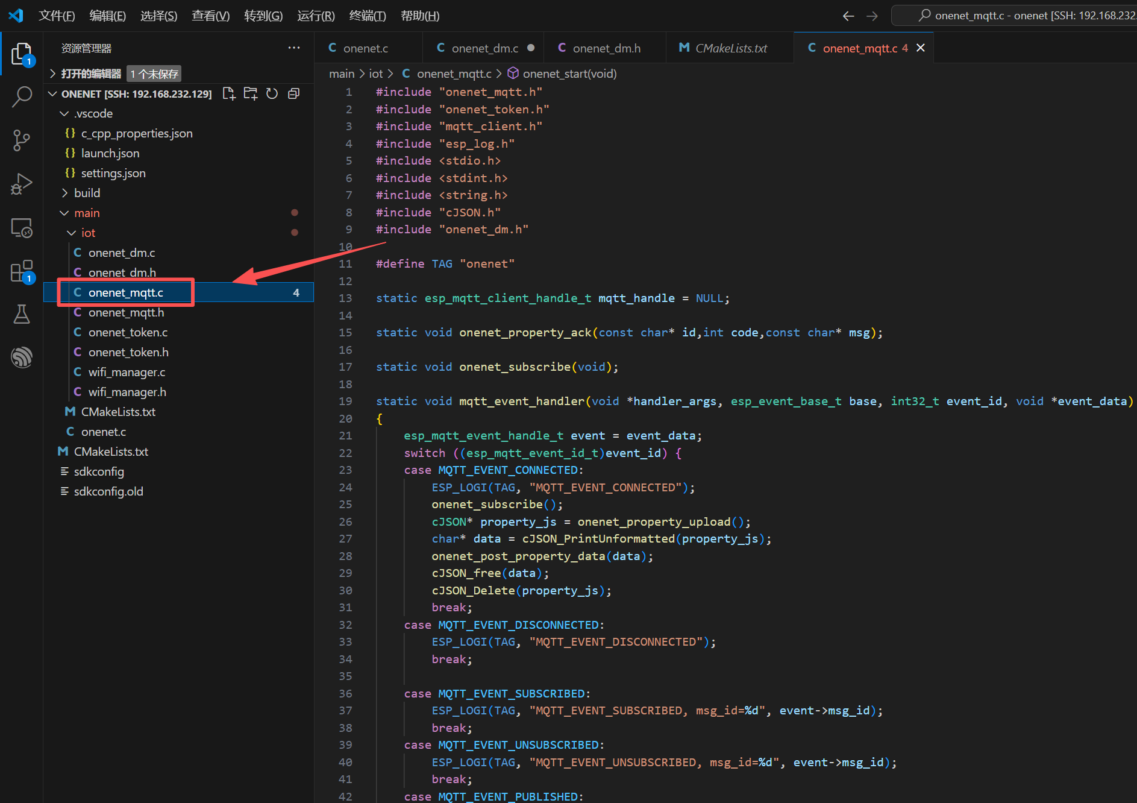1137x803 pixels.
Task: Go forward with the right arrow
Action: [x=872, y=16]
